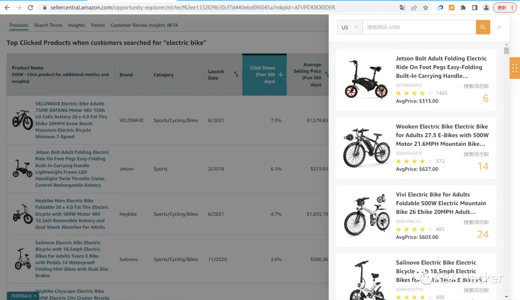
Task: Open the browser extensions puzzle icon
Action: click(x=463, y=7)
